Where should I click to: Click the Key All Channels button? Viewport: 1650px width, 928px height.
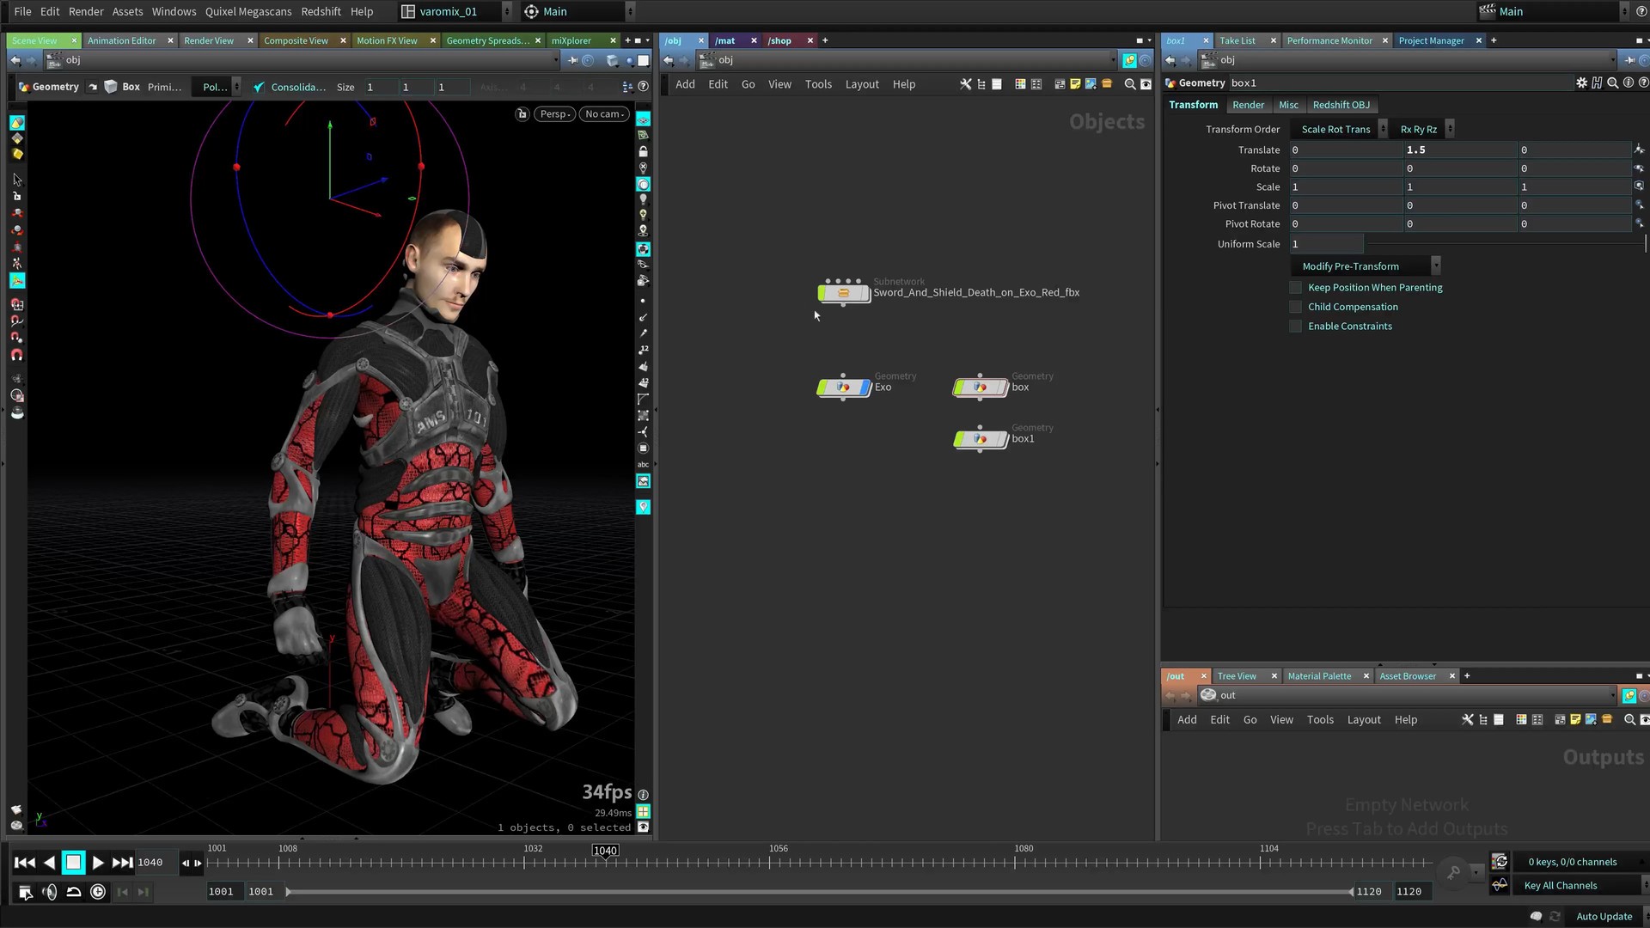point(1560,886)
